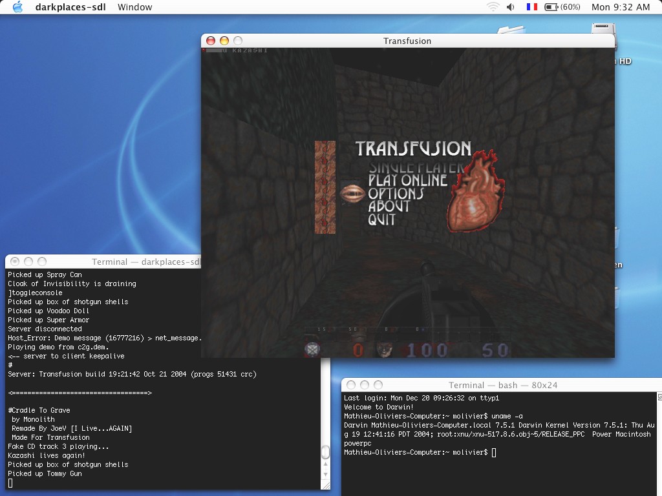Image resolution: width=662 pixels, height=496 pixels.
Task: Open the French flag input menu
Action: tap(532, 6)
